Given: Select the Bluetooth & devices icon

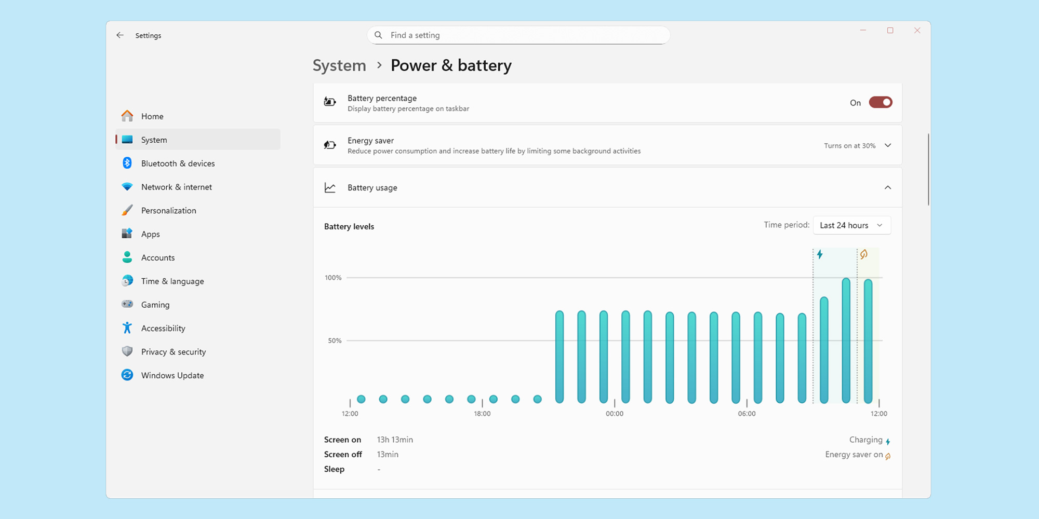Looking at the screenshot, I should point(127,163).
